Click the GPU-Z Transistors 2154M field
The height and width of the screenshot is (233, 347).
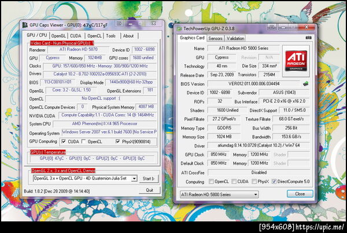click(x=269, y=75)
